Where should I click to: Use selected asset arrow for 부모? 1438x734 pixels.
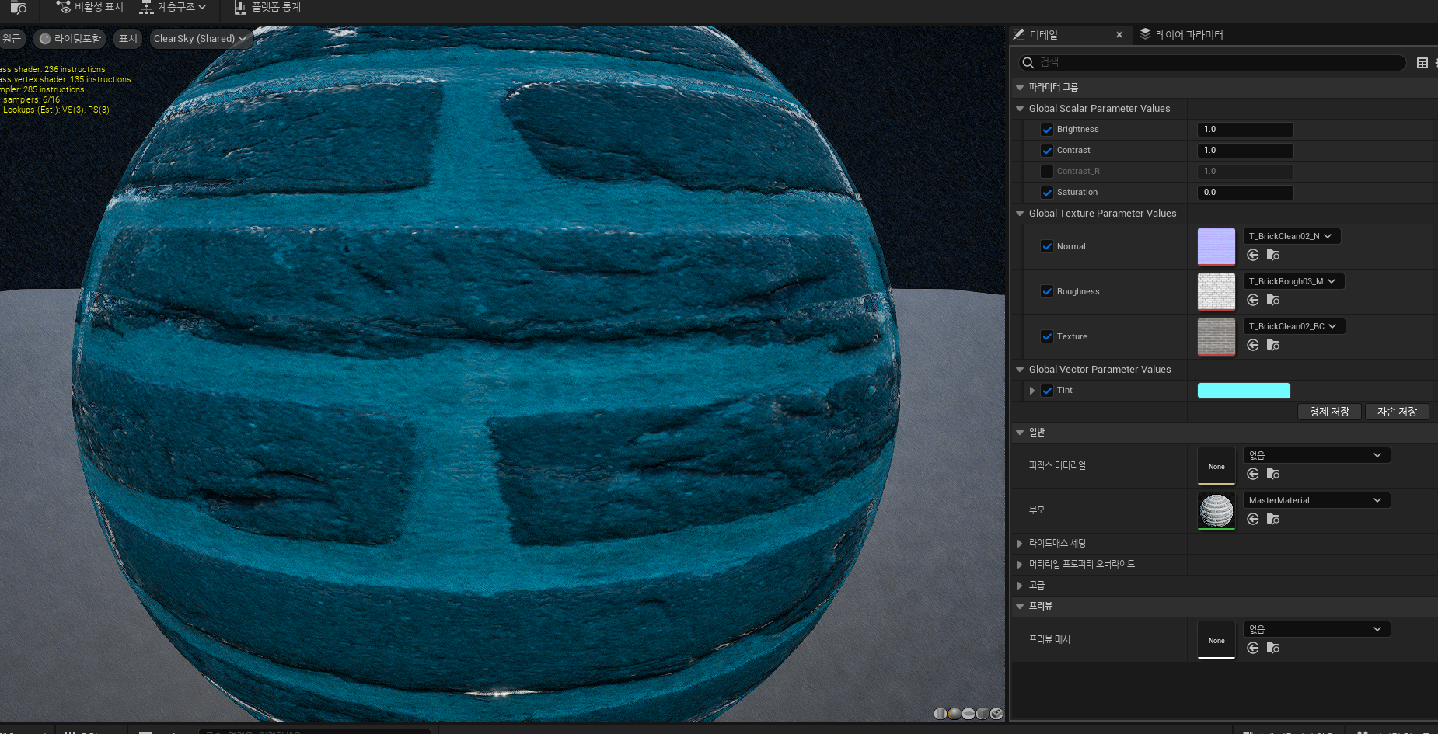tap(1253, 519)
